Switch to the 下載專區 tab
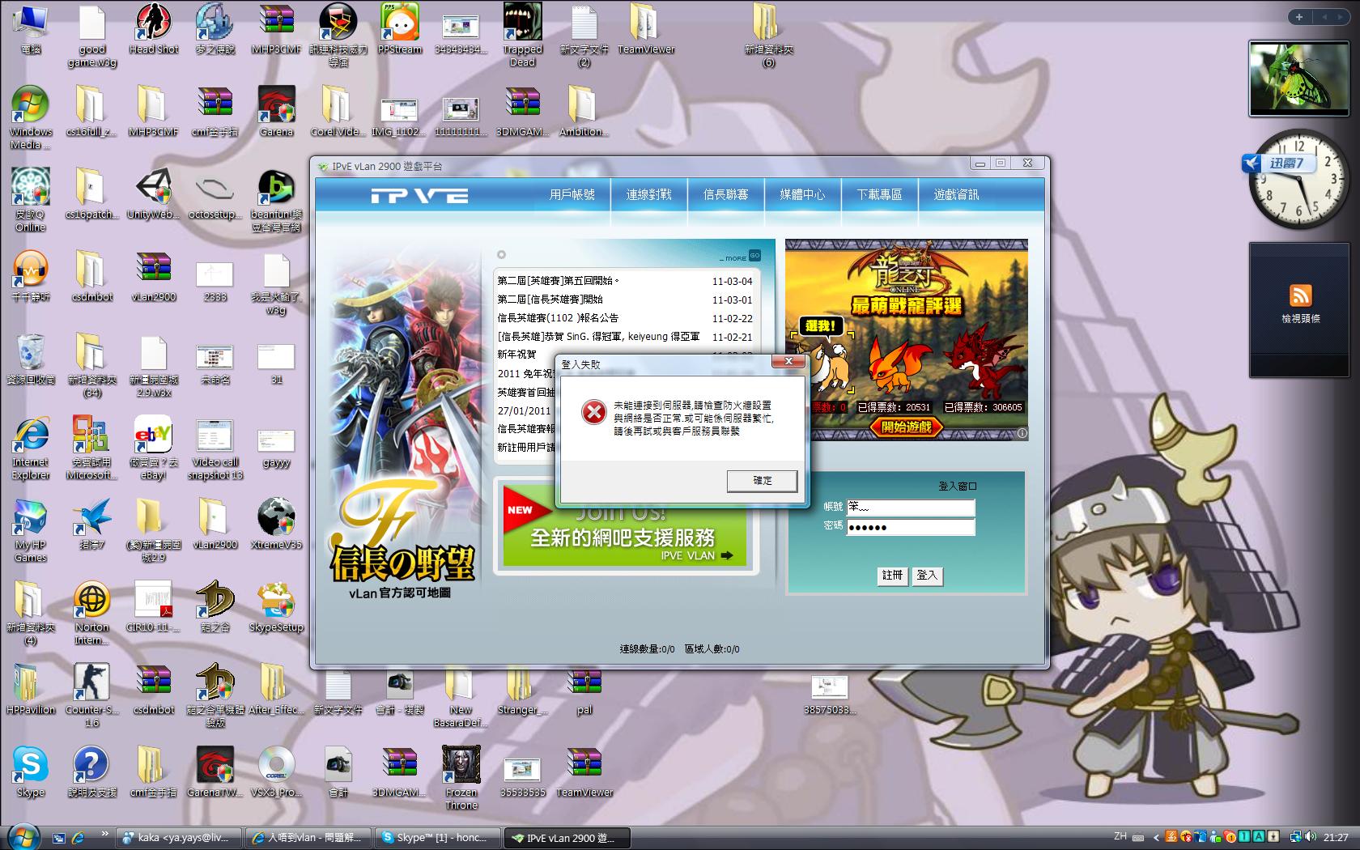Image resolution: width=1360 pixels, height=850 pixels. 879,195
